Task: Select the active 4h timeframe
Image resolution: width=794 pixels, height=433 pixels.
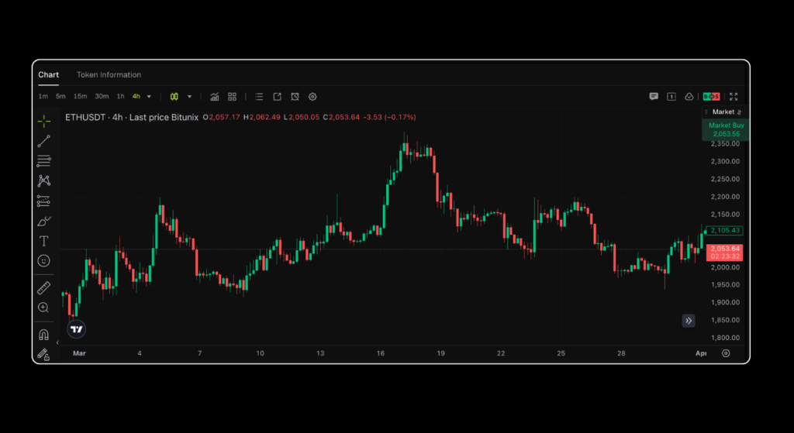Action: 136,96
